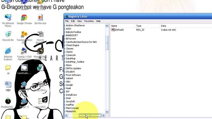Open the View menu in Registry Editor
The width and height of the screenshot is (212, 119).
[x=79, y=21]
